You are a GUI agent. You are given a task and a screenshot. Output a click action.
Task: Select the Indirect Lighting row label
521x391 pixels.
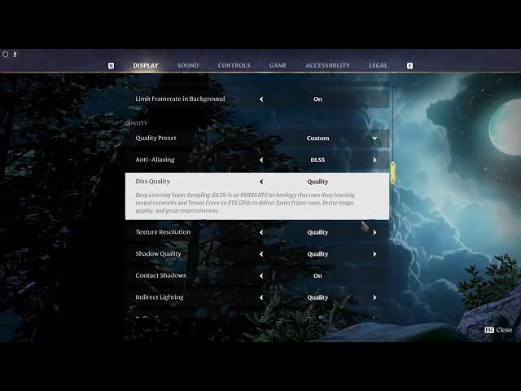160,297
